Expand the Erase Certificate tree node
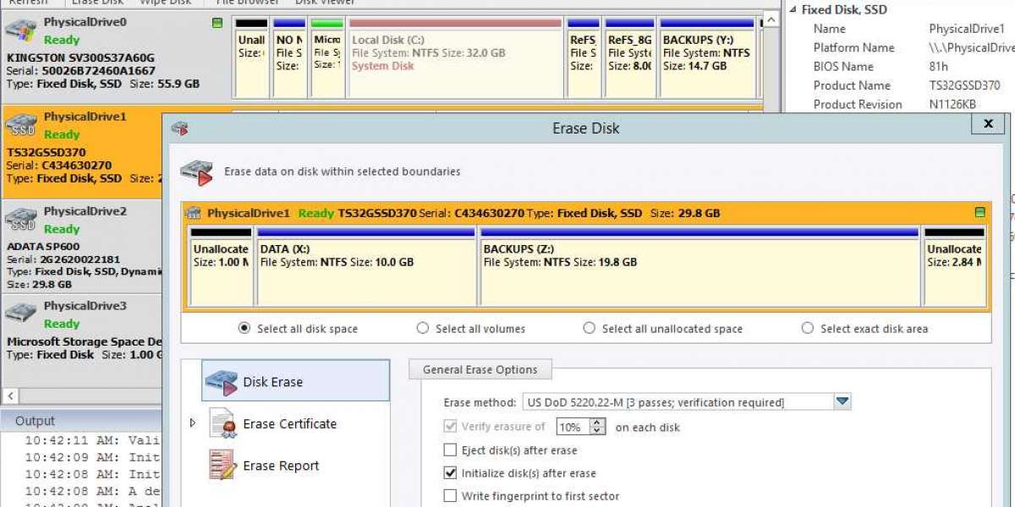The height and width of the screenshot is (507, 1015). click(193, 422)
